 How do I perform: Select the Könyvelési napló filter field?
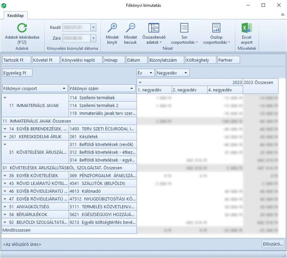click(81, 60)
